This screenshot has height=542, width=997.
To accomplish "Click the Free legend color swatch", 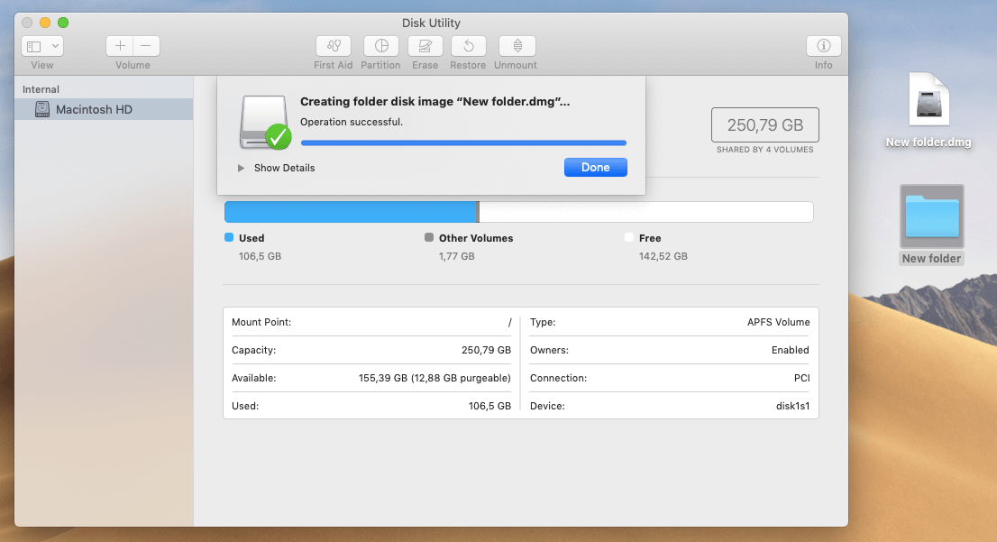I will coord(629,237).
